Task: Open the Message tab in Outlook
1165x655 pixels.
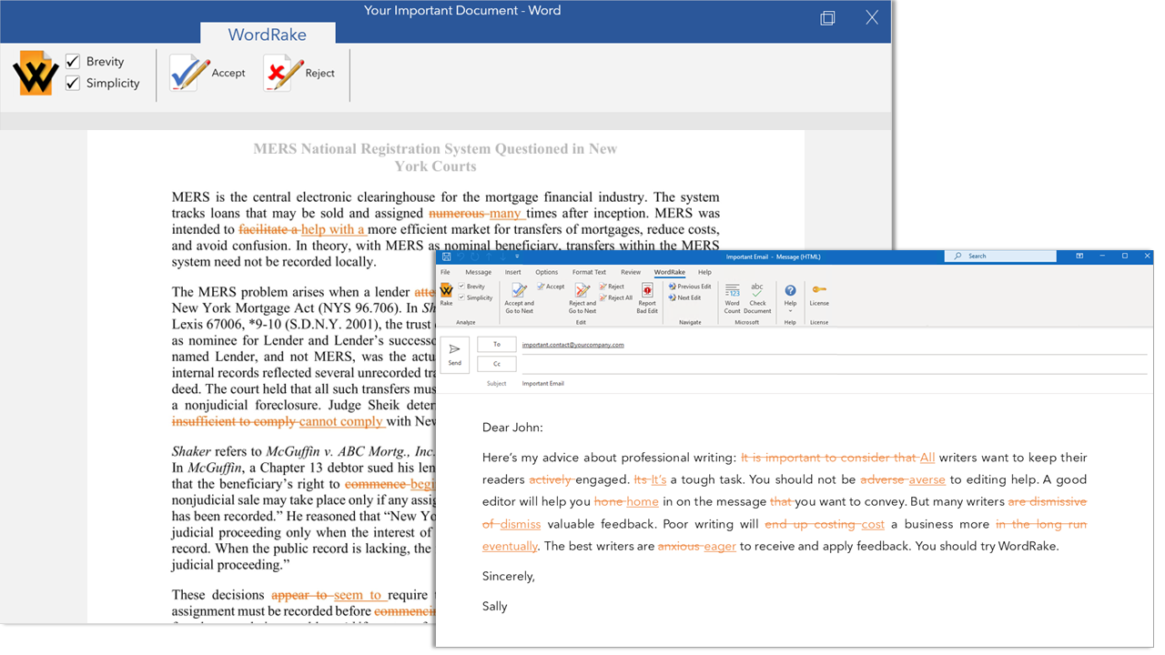Action: pyautogui.click(x=478, y=272)
